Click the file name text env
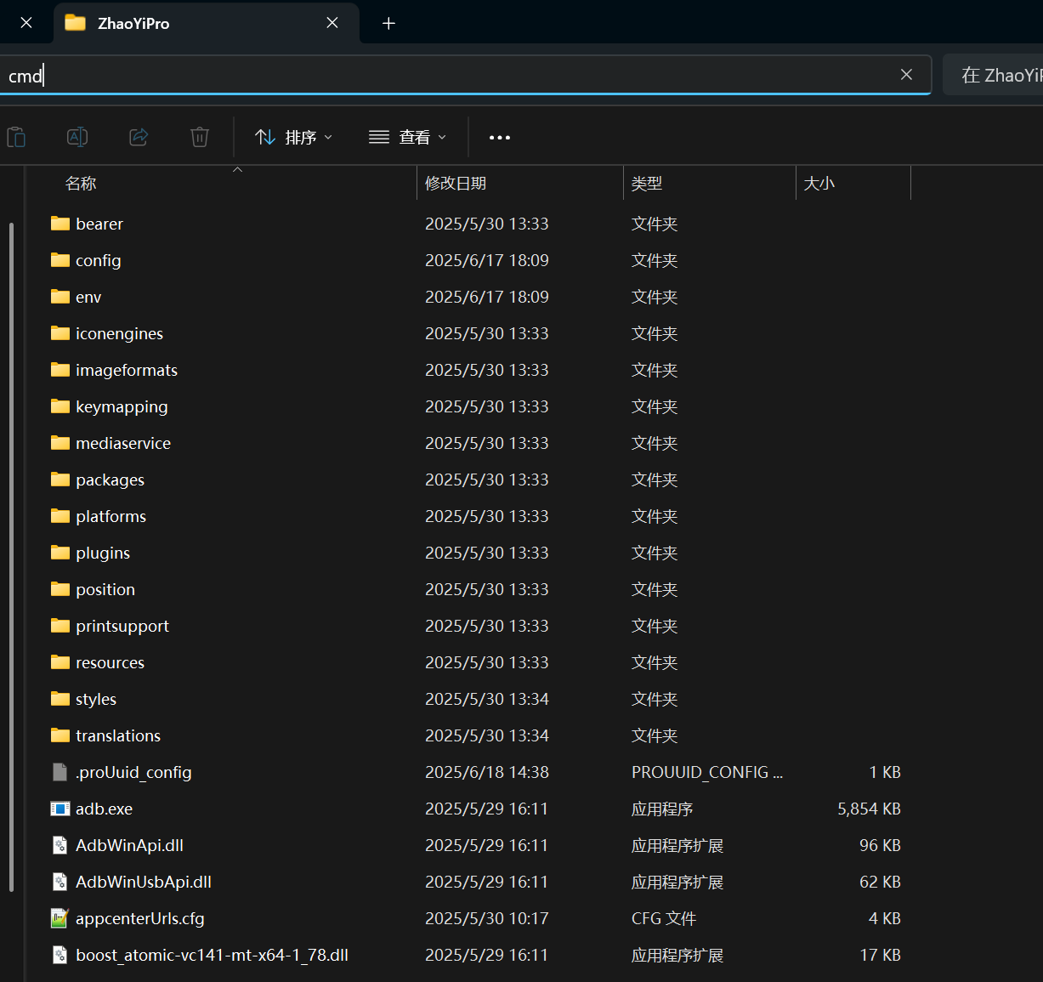The height and width of the screenshot is (982, 1043). pos(88,297)
